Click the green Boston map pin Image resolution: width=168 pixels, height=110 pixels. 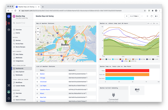(66, 42)
